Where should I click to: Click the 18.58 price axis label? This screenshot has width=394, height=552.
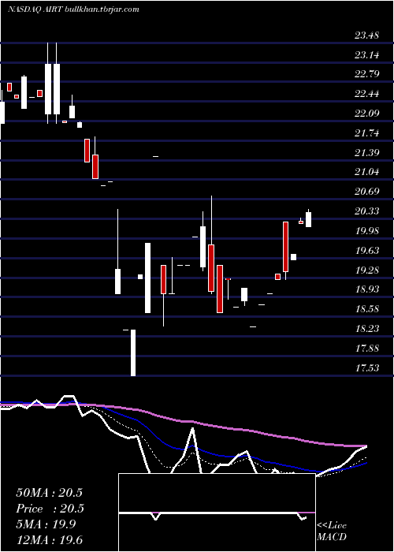367,309
